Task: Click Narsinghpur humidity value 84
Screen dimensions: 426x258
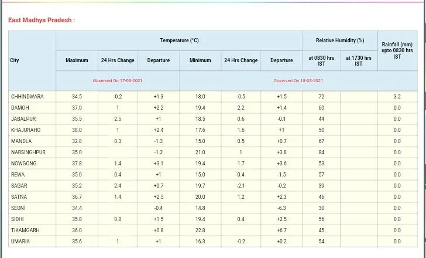Action: [321, 152]
